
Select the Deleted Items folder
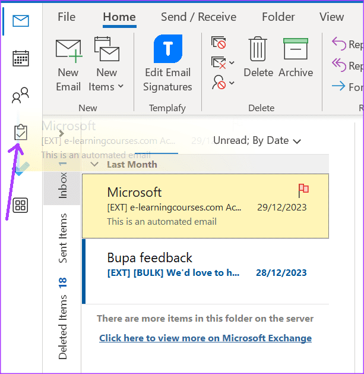[x=62, y=318]
